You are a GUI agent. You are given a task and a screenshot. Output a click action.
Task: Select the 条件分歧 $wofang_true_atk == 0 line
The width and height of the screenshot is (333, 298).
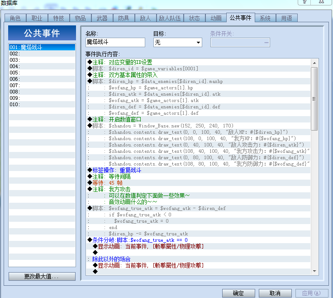[x=198, y=240]
